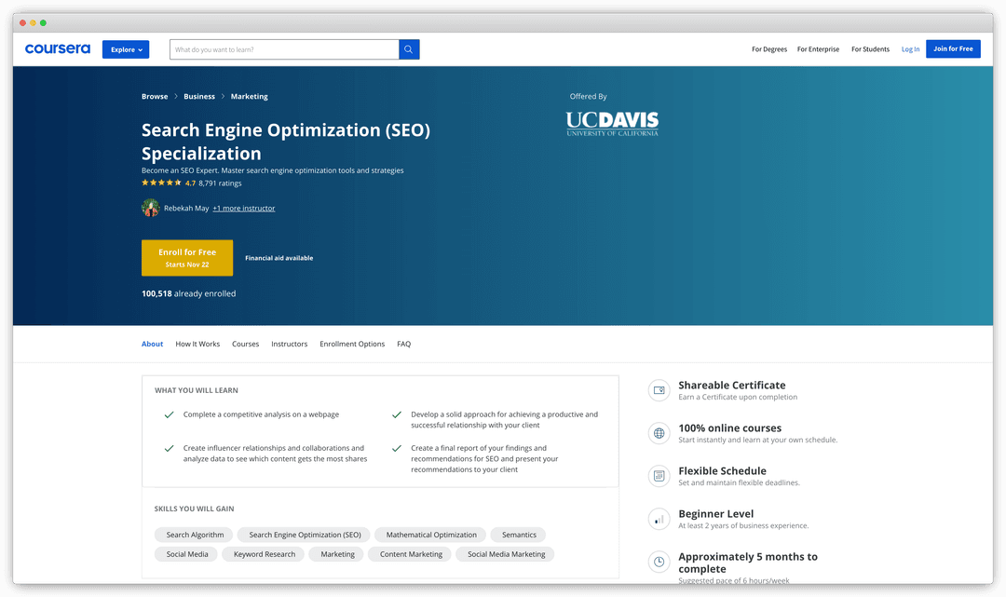Viewport: 1006px width, 597px height.
Task: Click the Flexible Schedule heading
Action: click(722, 470)
